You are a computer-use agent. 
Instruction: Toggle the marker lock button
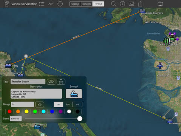click(61, 82)
